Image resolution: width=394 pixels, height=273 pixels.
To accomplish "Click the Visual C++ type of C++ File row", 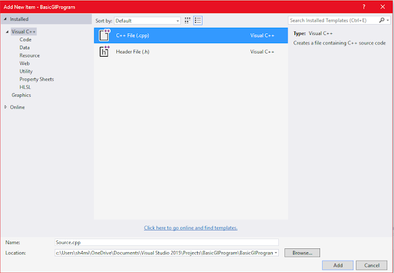I will [262, 36].
